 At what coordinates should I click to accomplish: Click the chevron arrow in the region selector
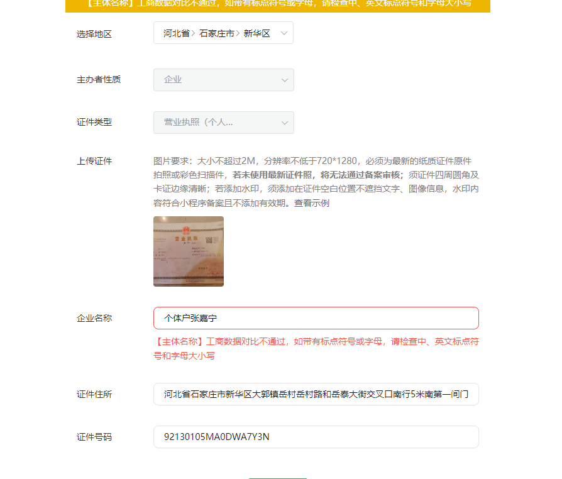tap(284, 33)
